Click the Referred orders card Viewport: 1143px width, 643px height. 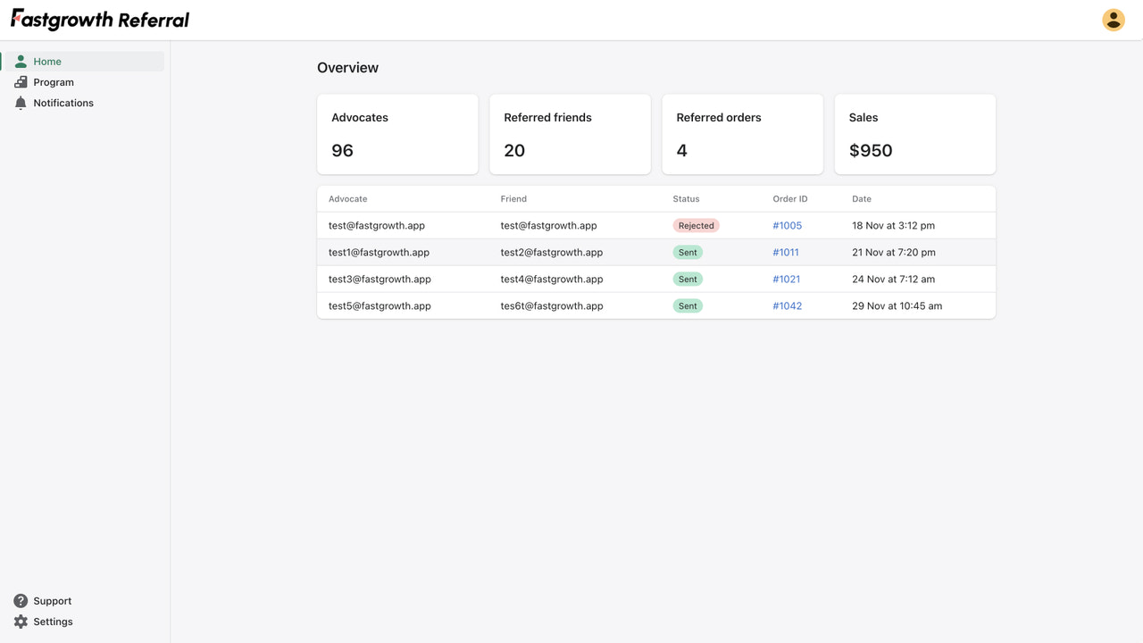[x=742, y=134]
